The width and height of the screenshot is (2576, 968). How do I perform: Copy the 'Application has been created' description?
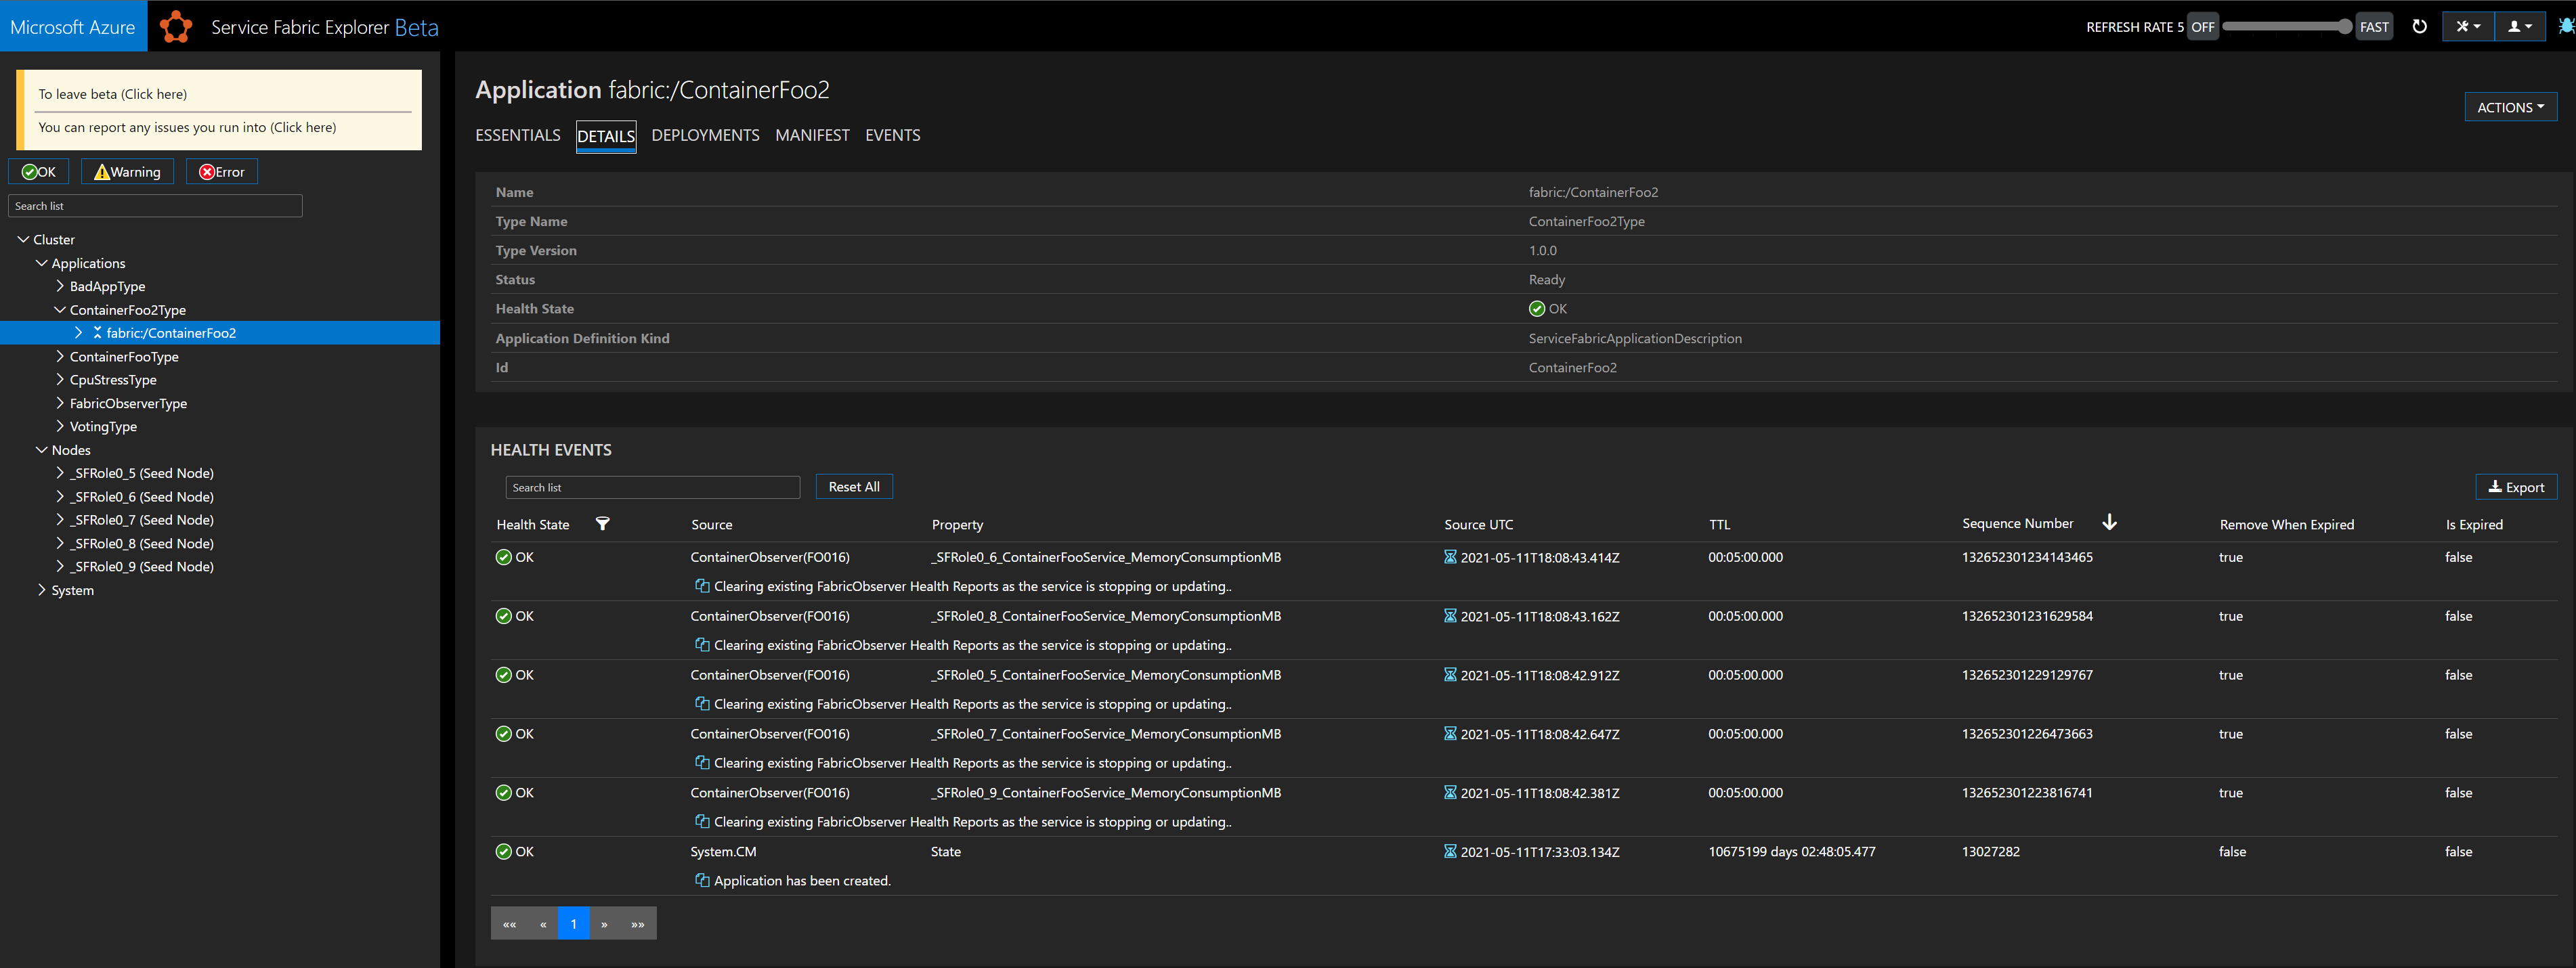tap(702, 881)
